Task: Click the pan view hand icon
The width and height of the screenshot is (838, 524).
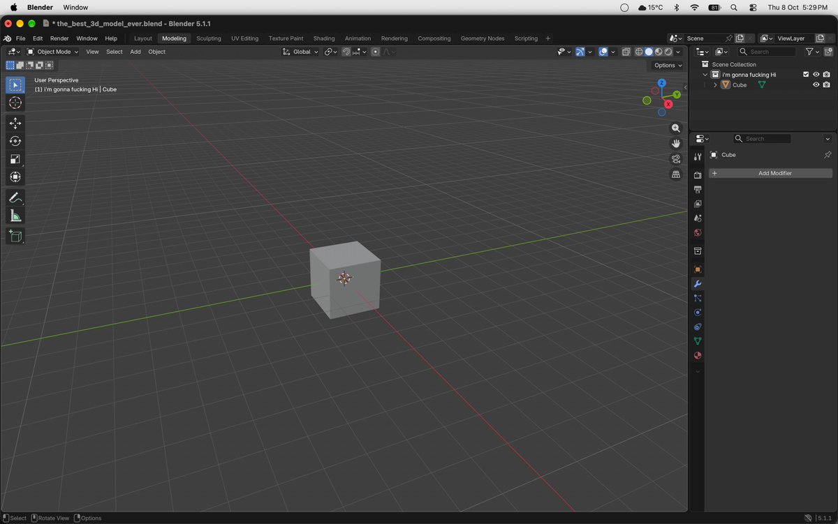Action: click(676, 143)
